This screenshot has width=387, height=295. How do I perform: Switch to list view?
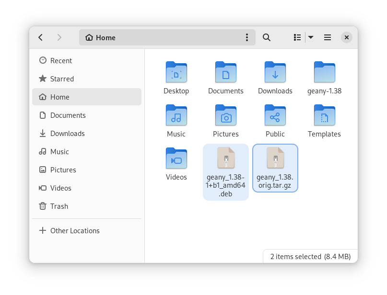297,37
